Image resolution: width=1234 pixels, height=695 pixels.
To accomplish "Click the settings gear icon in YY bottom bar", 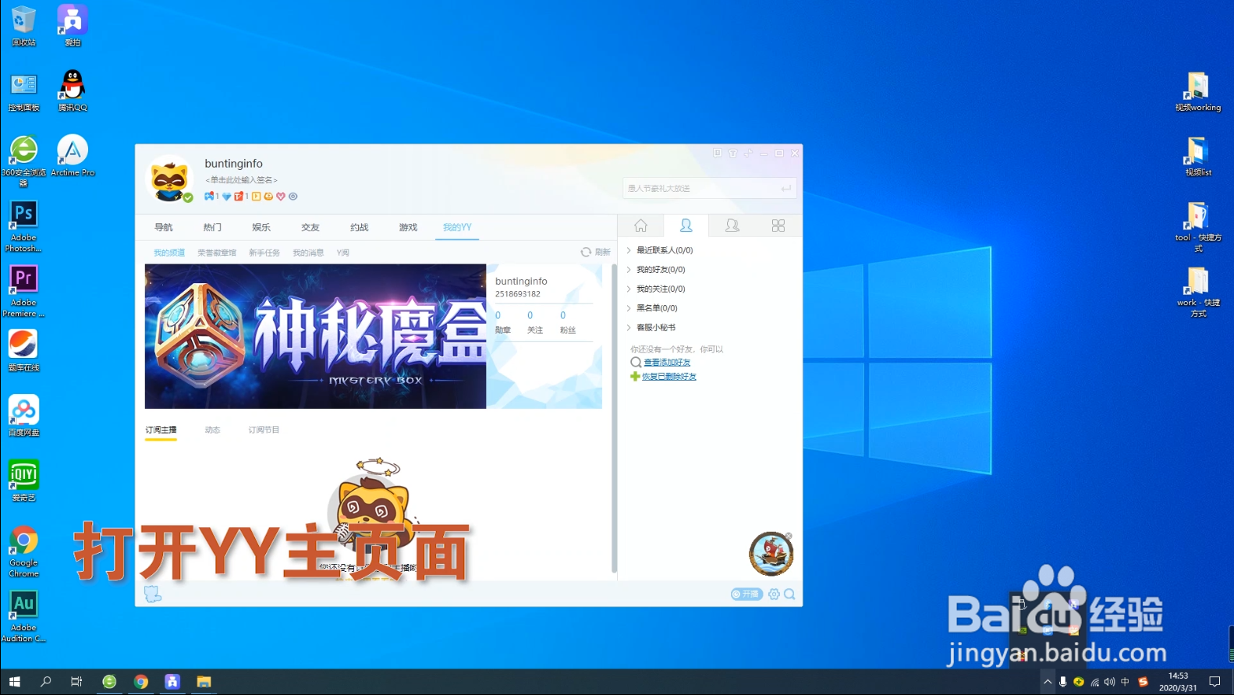I will point(774,594).
